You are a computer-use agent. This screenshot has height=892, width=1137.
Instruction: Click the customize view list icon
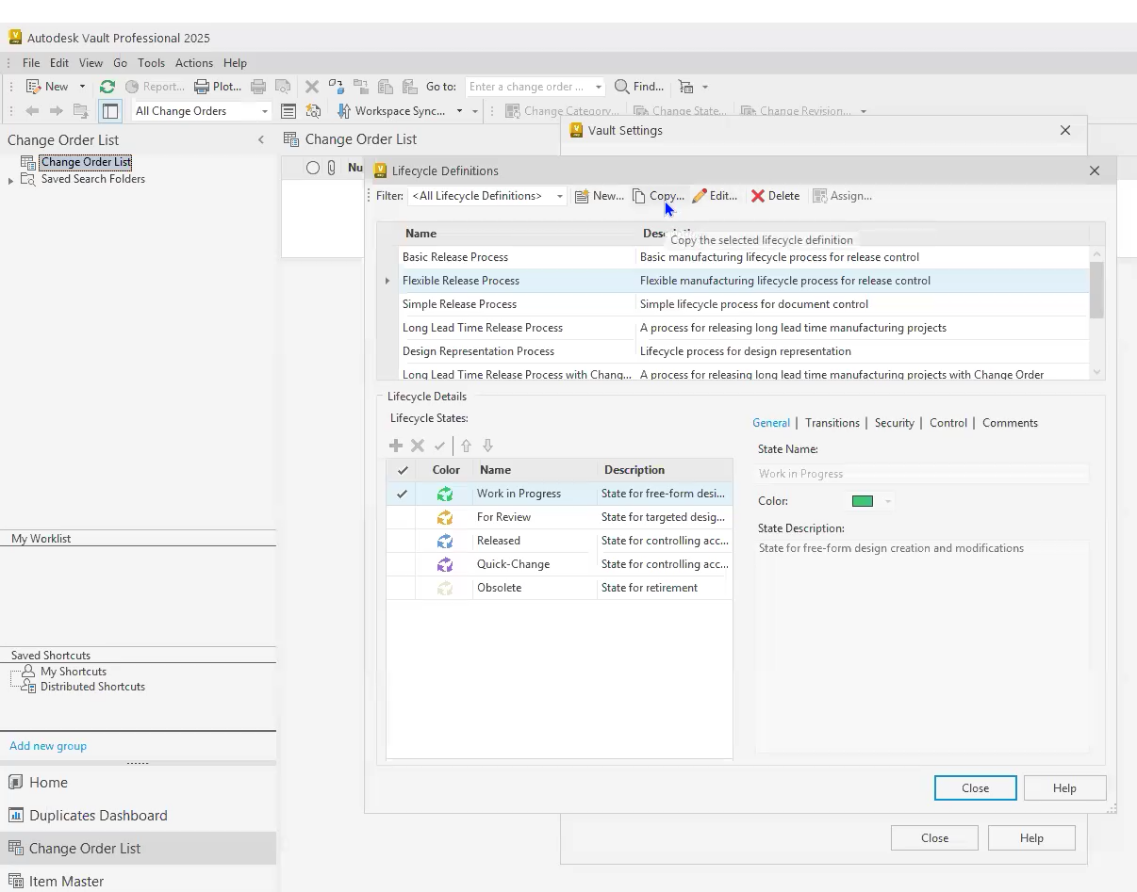pyautogui.click(x=289, y=111)
